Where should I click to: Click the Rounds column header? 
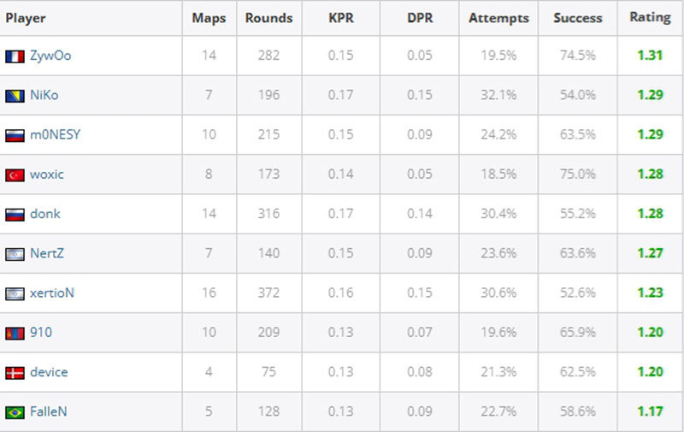268,18
